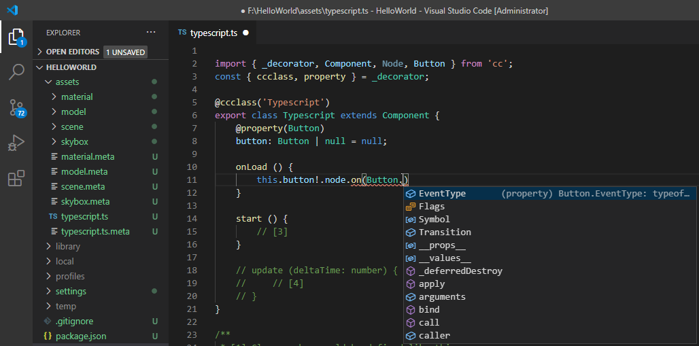
Task: Open the Search view icon
Action: (x=16, y=72)
